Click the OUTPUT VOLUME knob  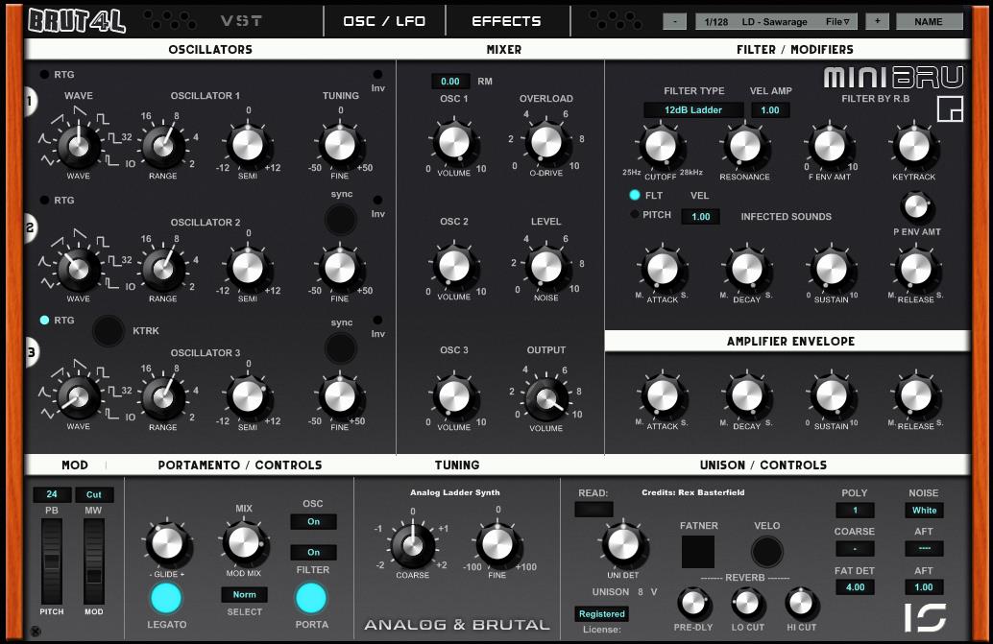545,397
